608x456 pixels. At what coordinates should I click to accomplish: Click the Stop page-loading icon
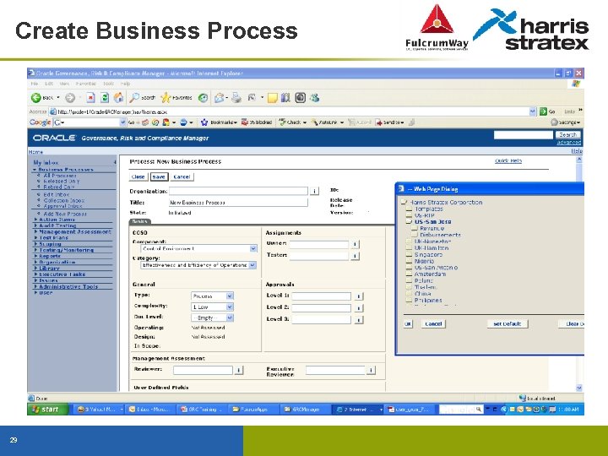pos(90,98)
